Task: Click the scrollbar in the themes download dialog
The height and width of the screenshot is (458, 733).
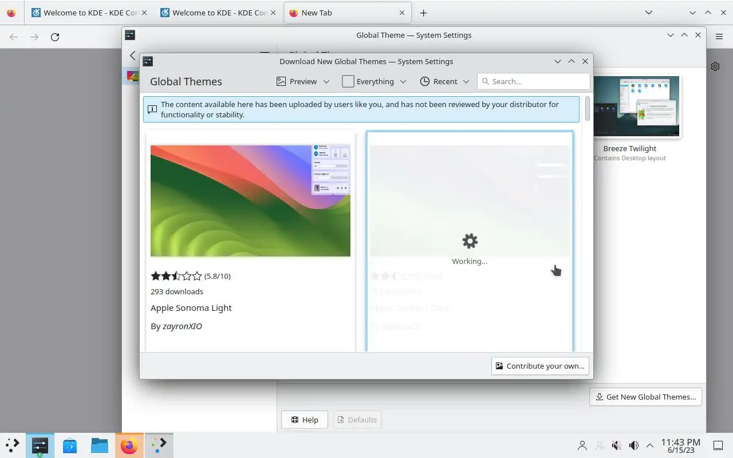Action: [587, 109]
